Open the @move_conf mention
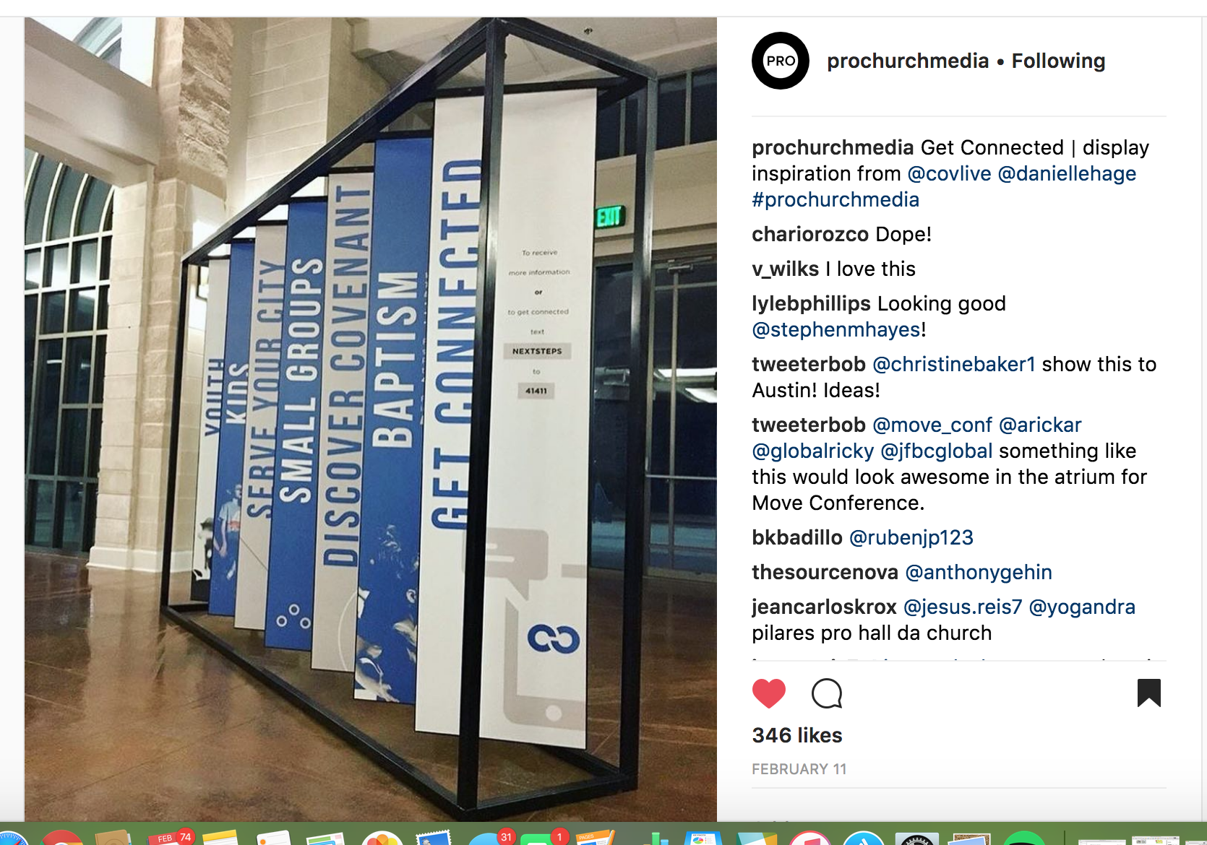The height and width of the screenshot is (845, 1207). coord(932,425)
